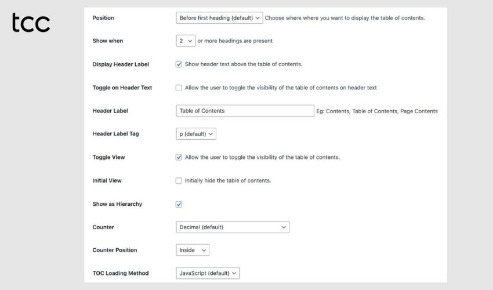
Task: Open the Counter dropdown showing Decimal
Action: tap(232, 227)
